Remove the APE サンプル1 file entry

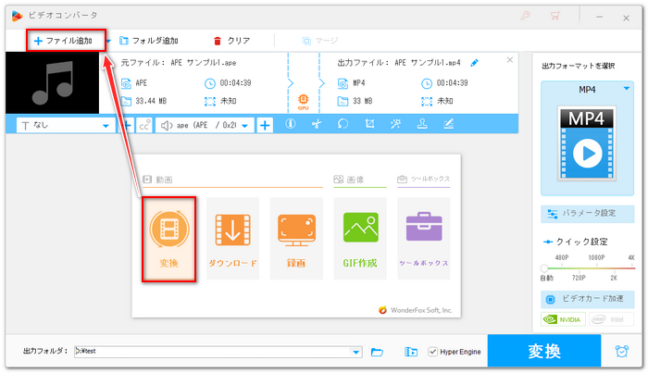coord(510,60)
